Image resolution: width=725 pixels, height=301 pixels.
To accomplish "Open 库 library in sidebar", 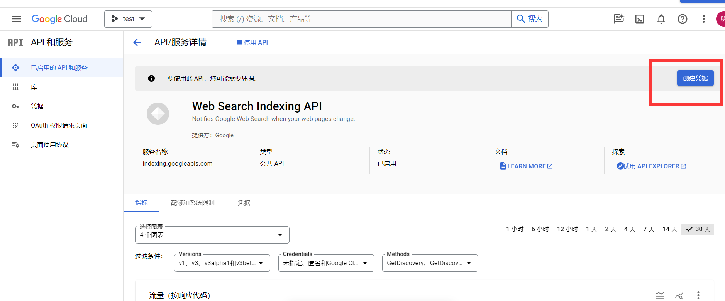I will tap(62, 87).
